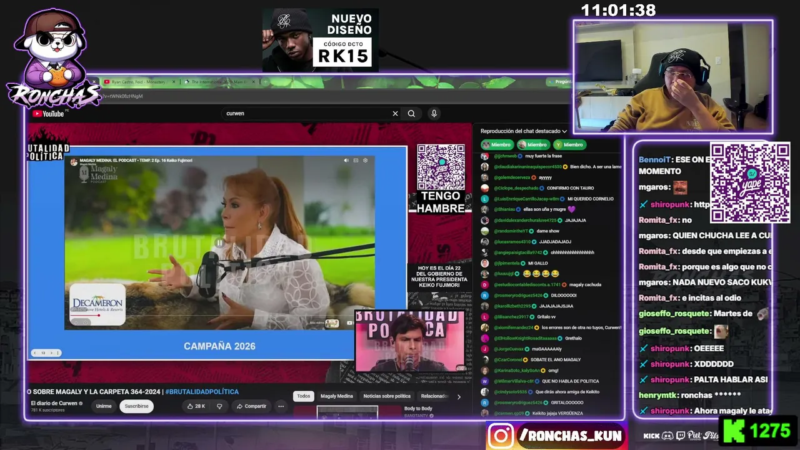Click lilisanchez3917's 'L' avatar in chat
Screen dimensions: 800x450
coord(484,317)
